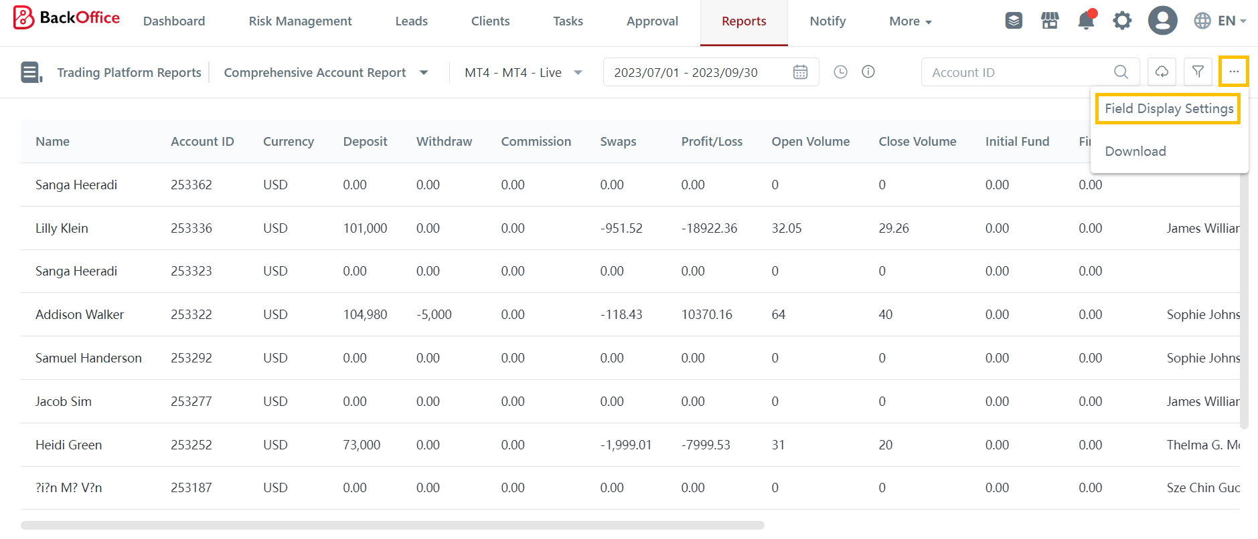1258x539 pixels.
Task: Open the EN language selector
Action: 1220,21
